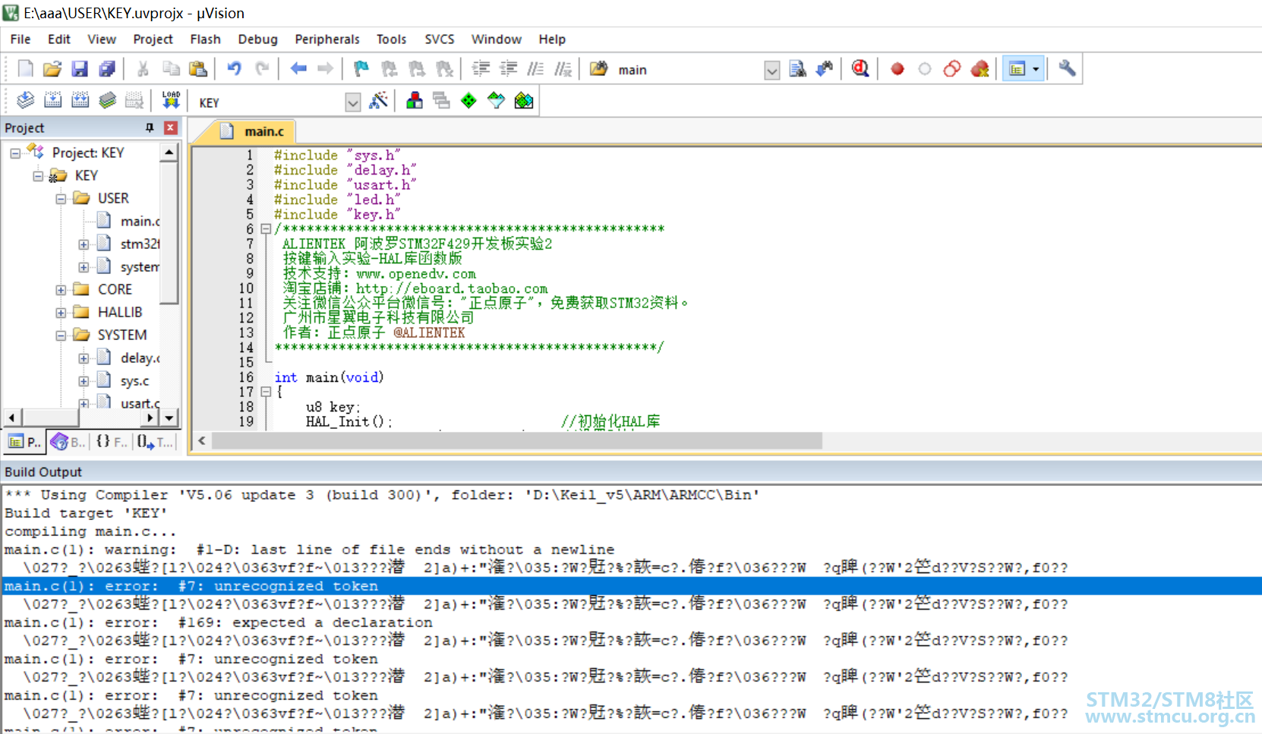Indent selected lines icon
Screen dimensions: 1262x734
click(x=481, y=69)
